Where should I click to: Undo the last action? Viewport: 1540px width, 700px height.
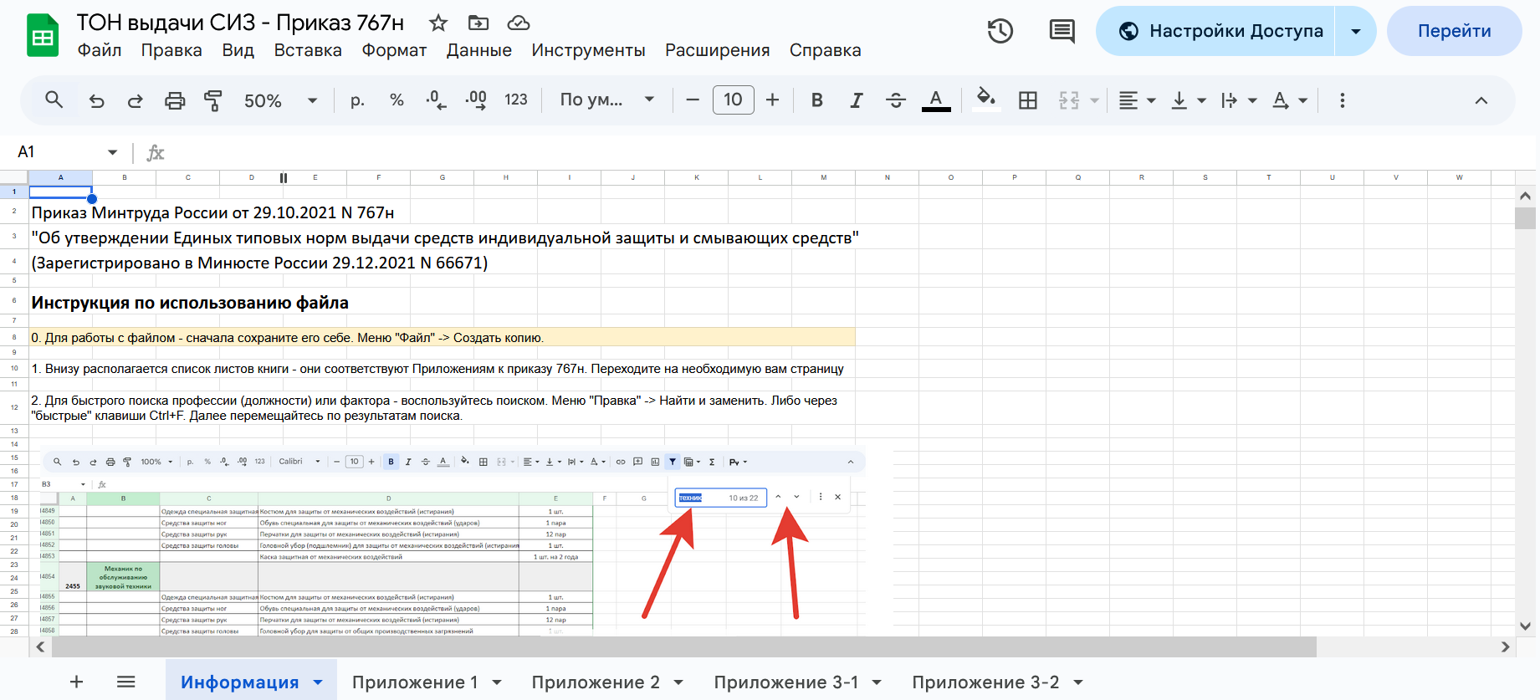coord(97,101)
